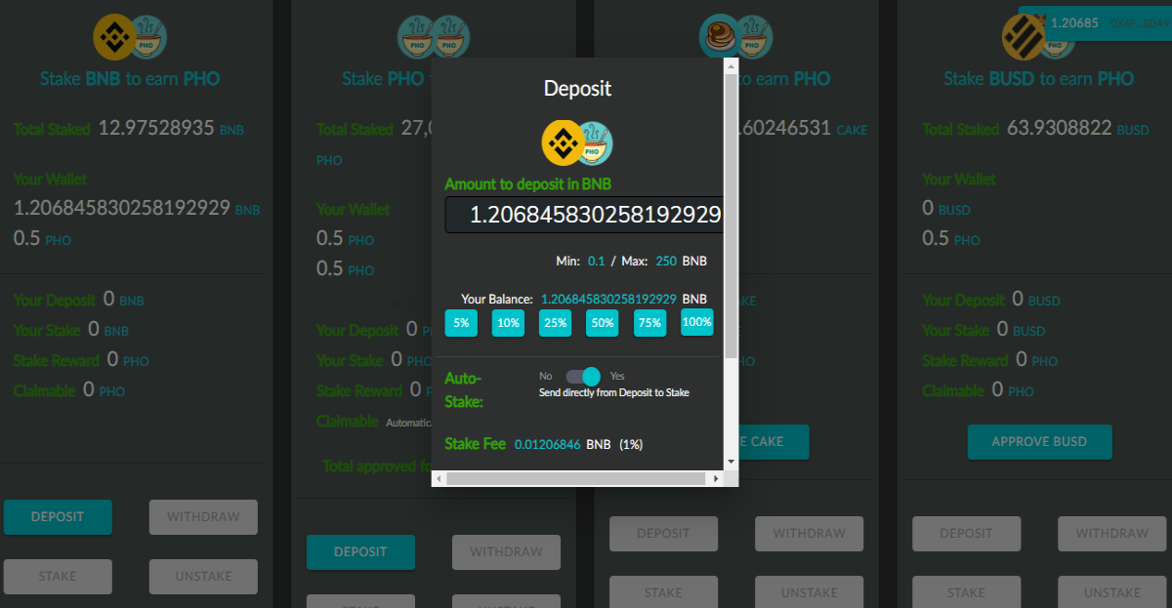Screen dimensions: 1172x608
Task: Click the 'Your Balance' value 1.206845830258192929
Action: [608, 299]
